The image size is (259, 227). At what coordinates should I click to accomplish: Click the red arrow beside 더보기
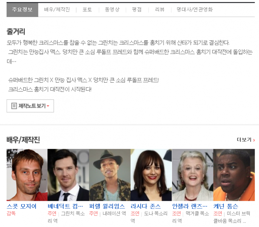coord(254,140)
